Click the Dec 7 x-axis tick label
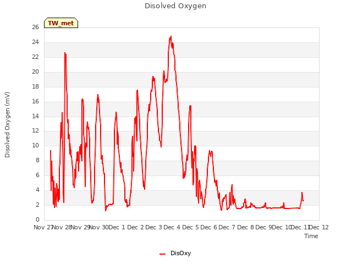This screenshot has width=352, height=264. [x=227, y=227]
